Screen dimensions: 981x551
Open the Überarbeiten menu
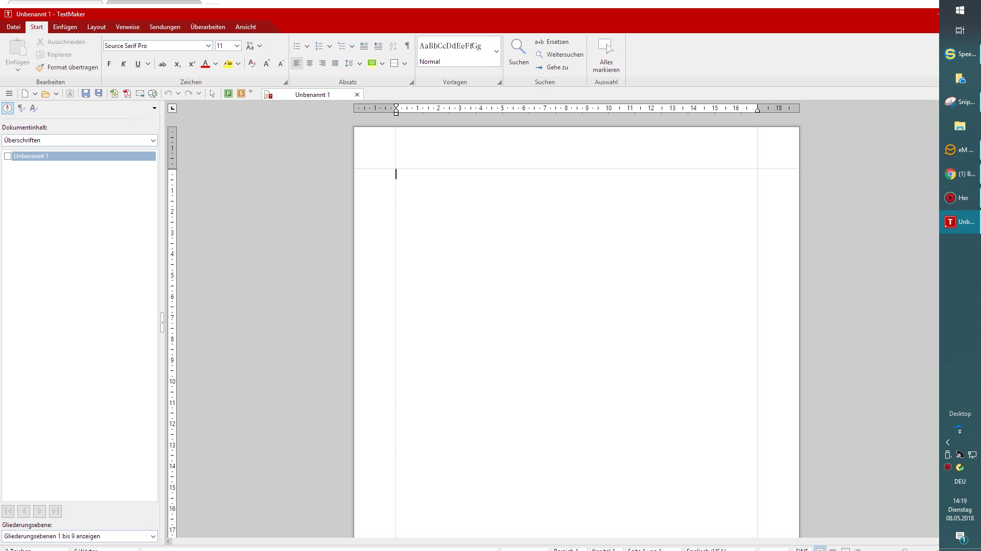coord(207,27)
